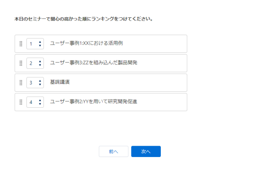260x173 pixels.
Task: Increase rank with up arrow on ユーザー事例1
Action: [40, 42]
